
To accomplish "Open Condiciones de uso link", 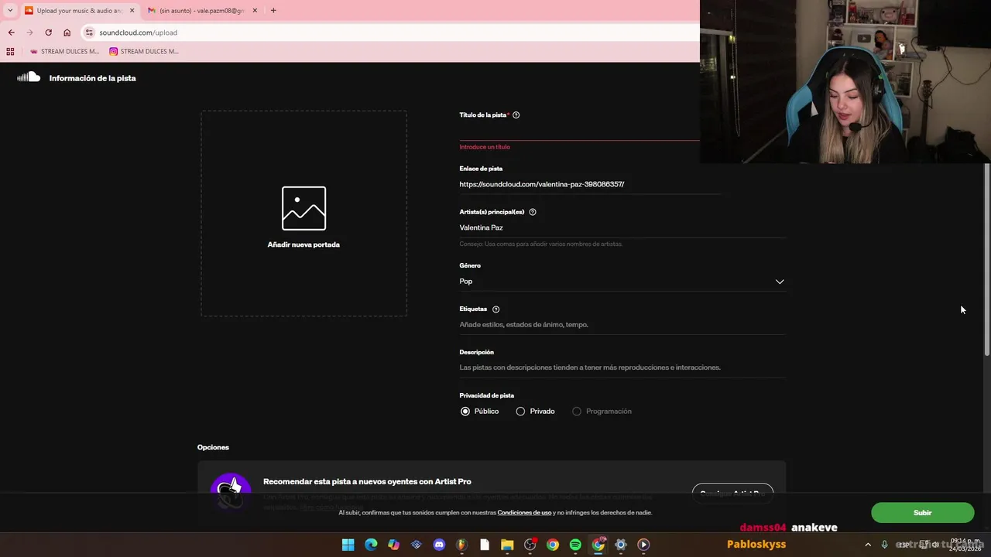I will tap(524, 513).
